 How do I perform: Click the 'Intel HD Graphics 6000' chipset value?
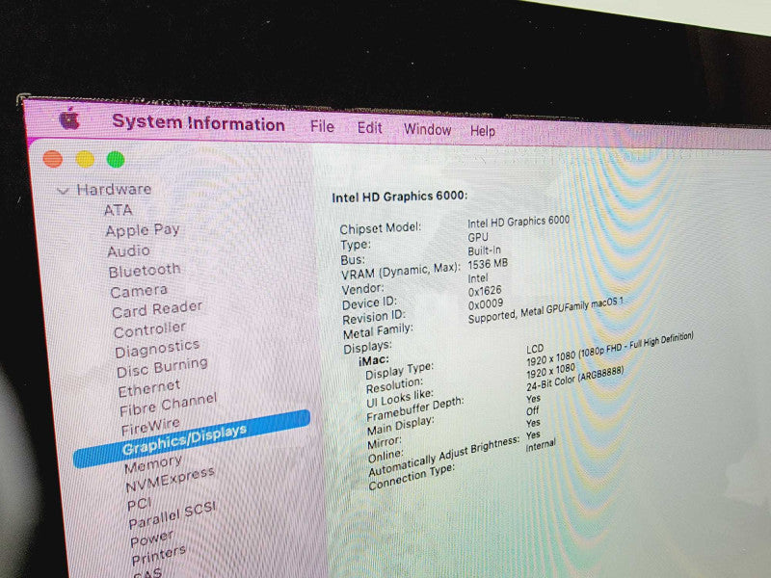(518, 222)
